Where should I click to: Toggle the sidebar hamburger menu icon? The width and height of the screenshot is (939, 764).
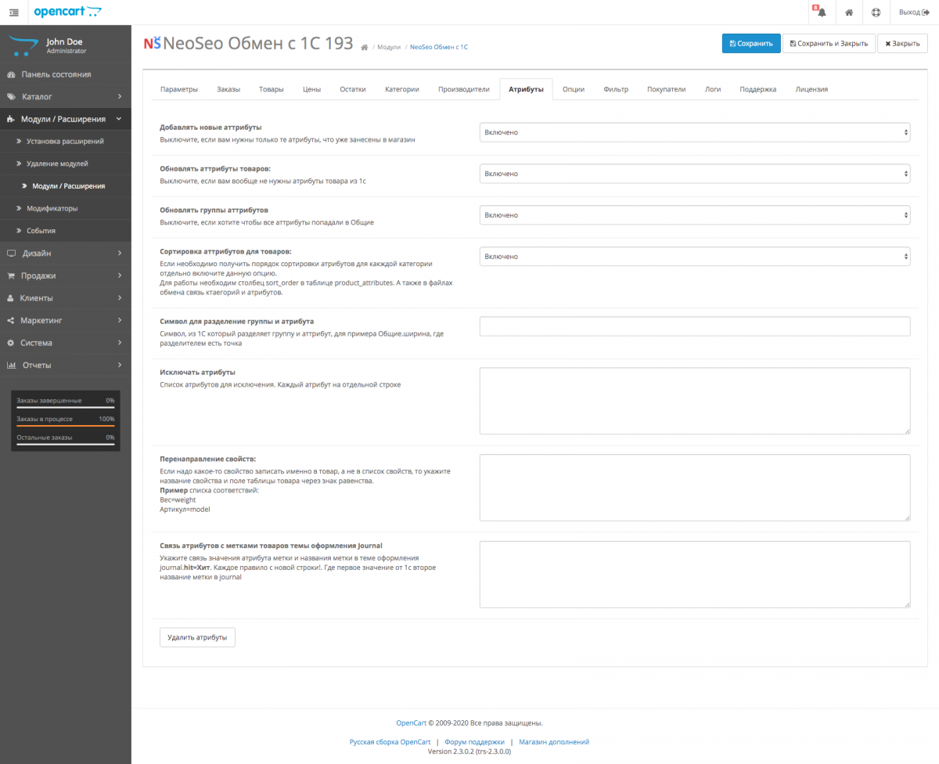pos(14,12)
